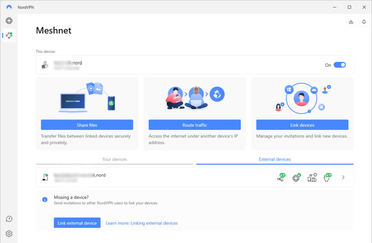Open the downloads icon at top right
This screenshot has width=372, height=243.
click(351, 21)
